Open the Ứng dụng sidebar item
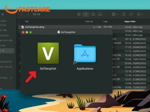The width and height of the screenshot is (150, 112). [4, 35]
